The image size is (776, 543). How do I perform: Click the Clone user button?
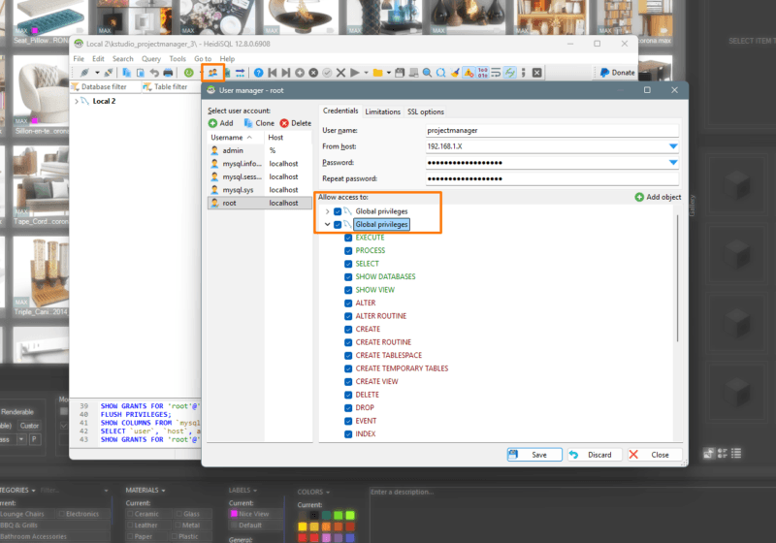click(x=259, y=123)
